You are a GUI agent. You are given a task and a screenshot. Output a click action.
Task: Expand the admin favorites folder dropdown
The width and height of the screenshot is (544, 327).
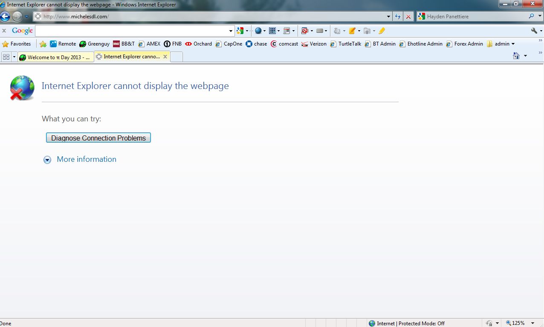tap(513, 44)
